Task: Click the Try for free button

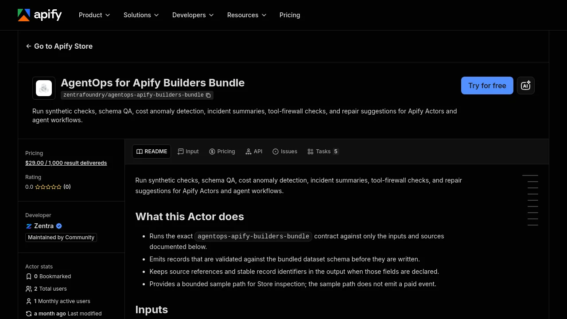Action: point(487,86)
